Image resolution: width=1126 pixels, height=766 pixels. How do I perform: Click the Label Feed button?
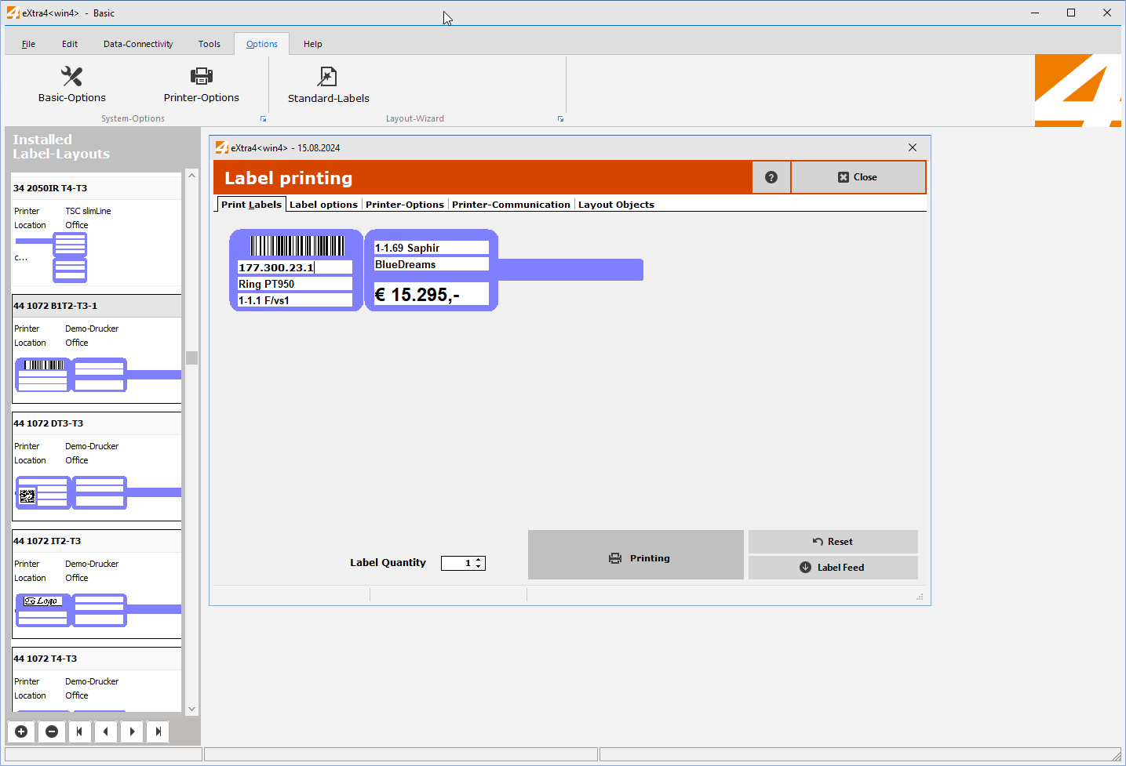coord(833,568)
